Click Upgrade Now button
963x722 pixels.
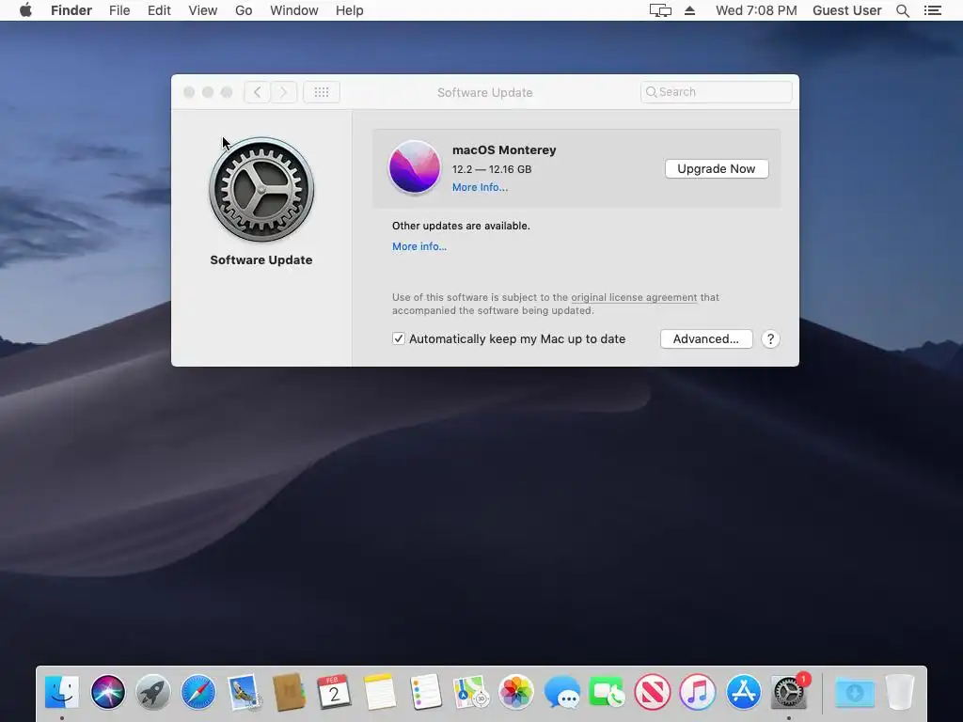click(716, 169)
